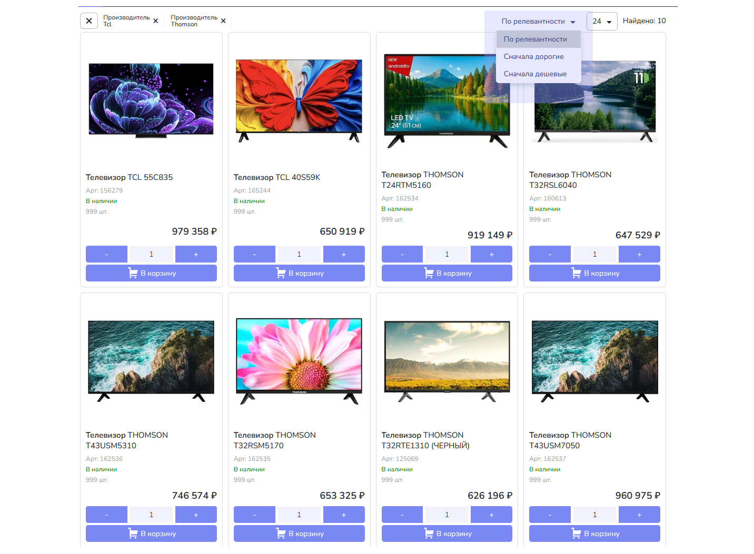Select 'Сначала дешевые' sort option
754x554 pixels.
[x=535, y=74]
